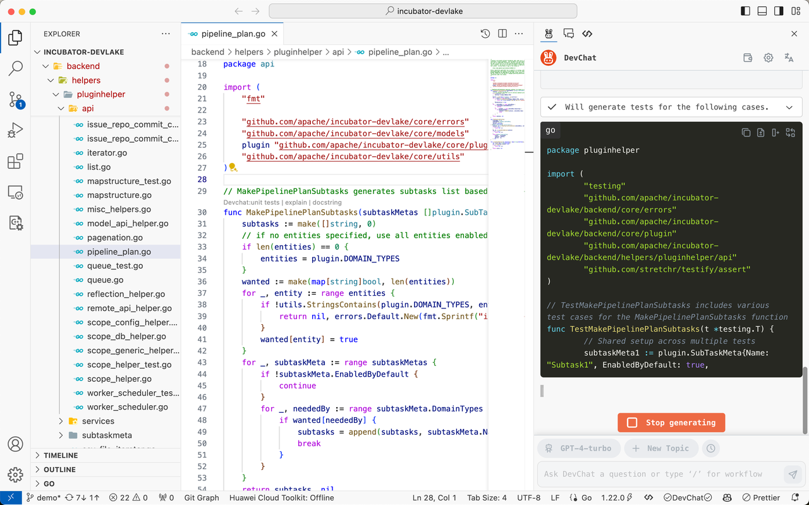Screen dimensions: 809x505
Task: Click Prettier in status bar
Action: (x=762, y=497)
